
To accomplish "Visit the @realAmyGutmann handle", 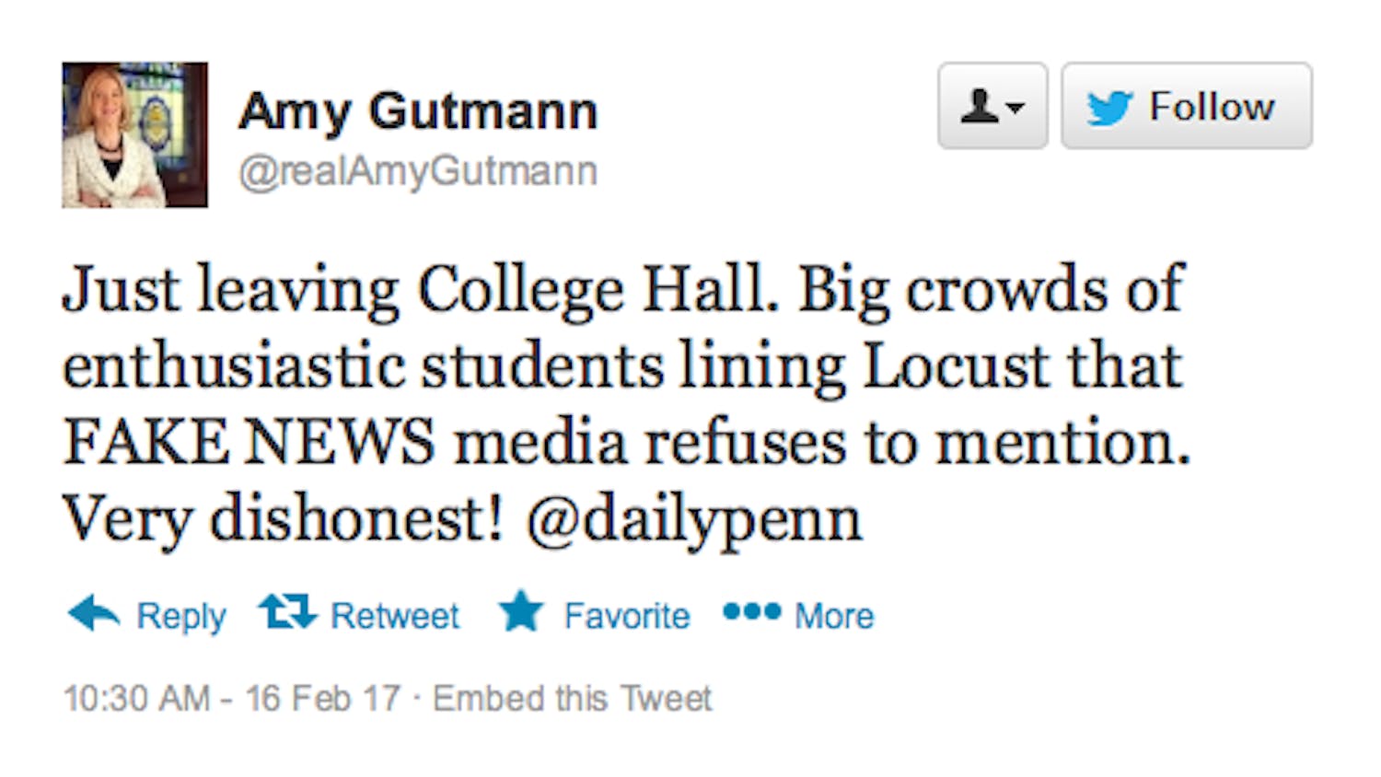I will click(418, 171).
